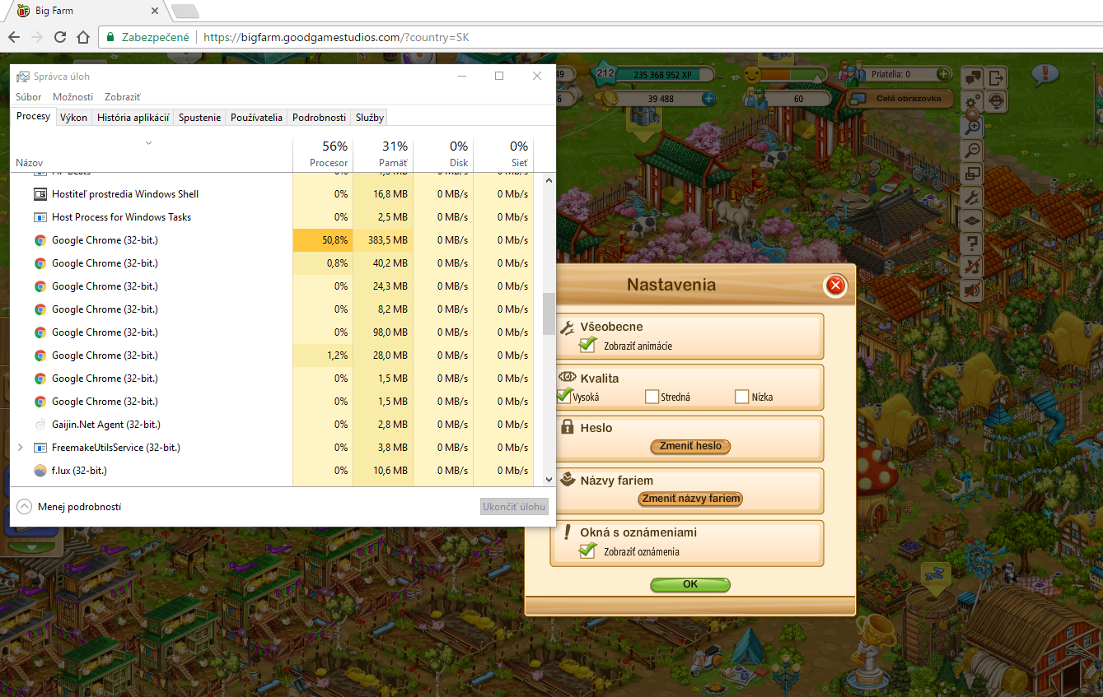Select Vysoká quality checkbox
The height and width of the screenshot is (697, 1103).
564,396
